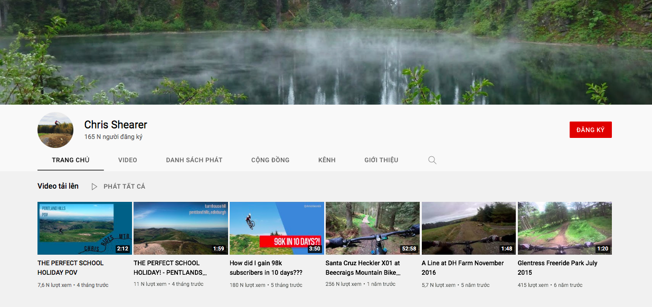Open Chris Shearer's channel avatar image
This screenshot has width=652, height=307.
[55, 129]
